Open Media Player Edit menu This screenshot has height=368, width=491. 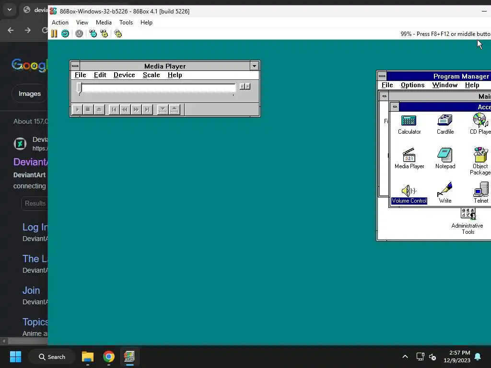tap(100, 75)
